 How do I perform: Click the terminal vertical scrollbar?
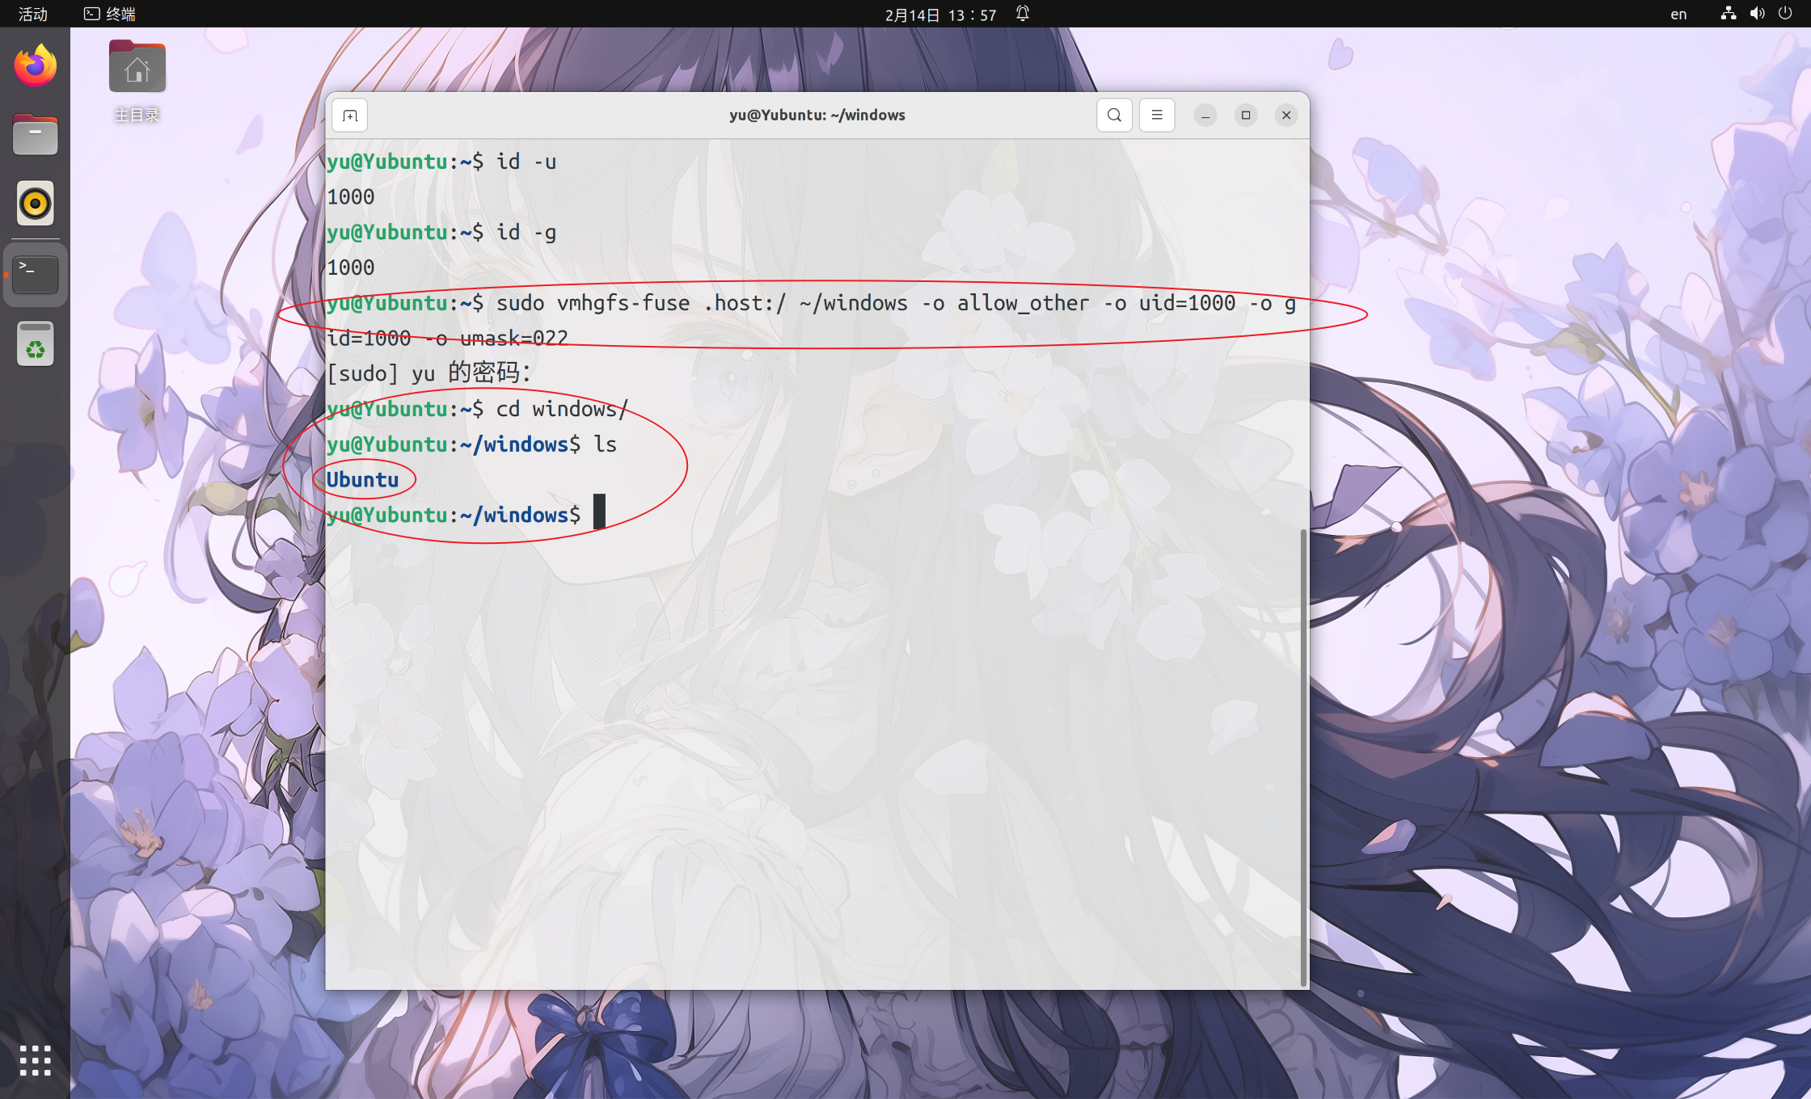1303,756
